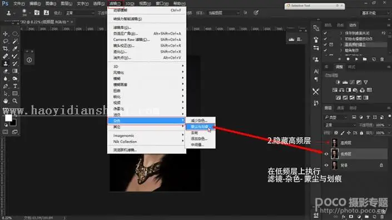
Task: Open Nik Collection submenu
Action: [x=147, y=141]
